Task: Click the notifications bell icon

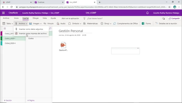Action: tap(147, 13)
